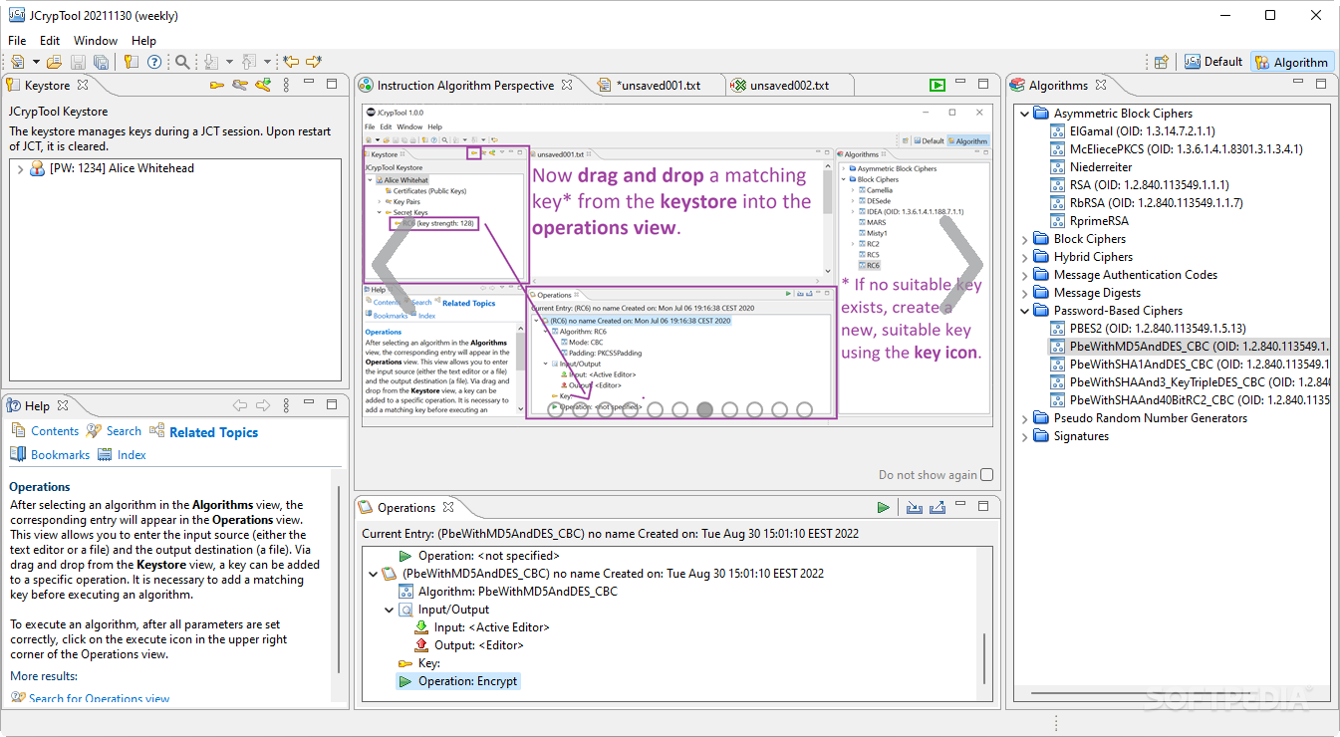Open the File menu
The height and width of the screenshot is (737, 1340).
click(x=17, y=40)
